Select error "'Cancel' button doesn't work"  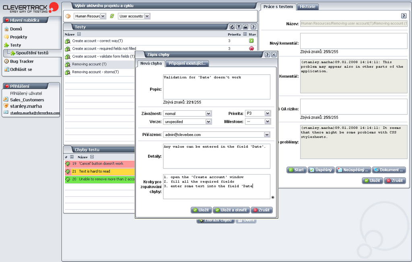101,164
